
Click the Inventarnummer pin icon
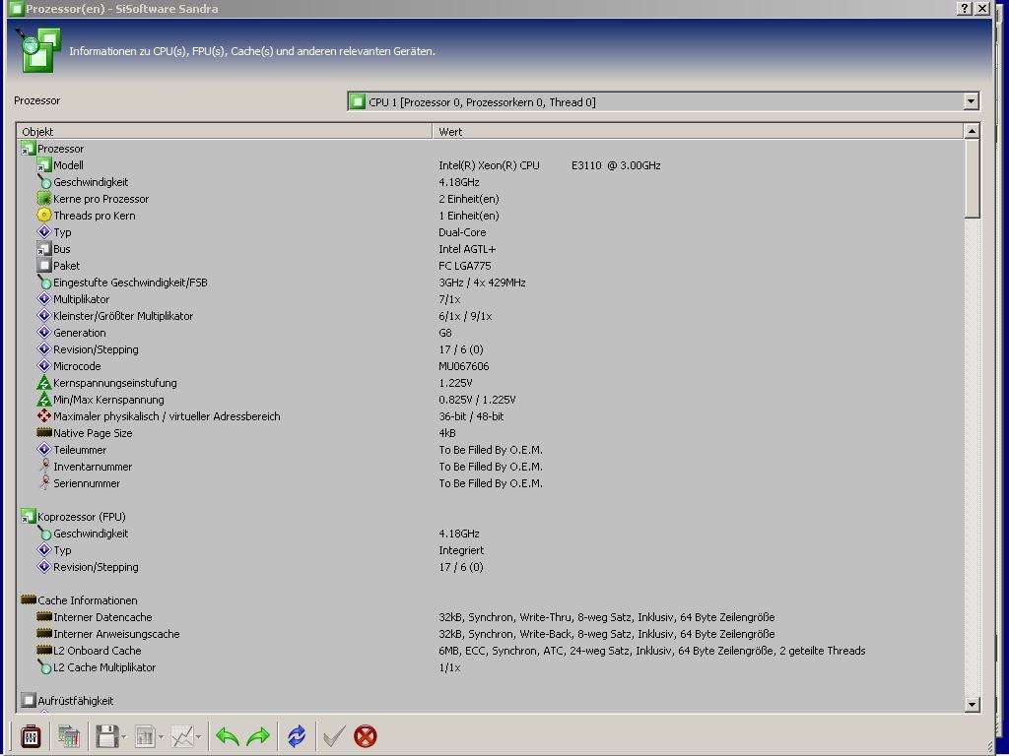tap(43, 466)
